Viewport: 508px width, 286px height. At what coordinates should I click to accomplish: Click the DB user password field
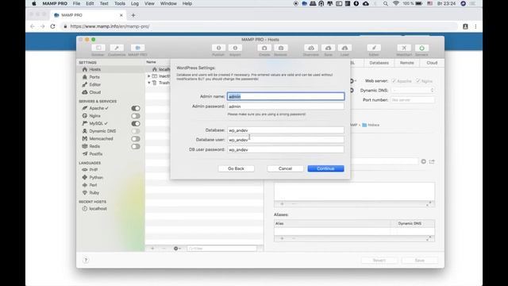pyautogui.click(x=286, y=150)
